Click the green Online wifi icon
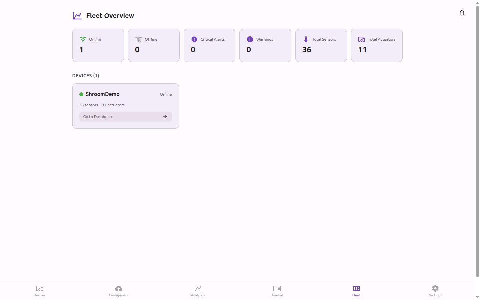Image resolution: width=480 pixels, height=300 pixels. coord(83,39)
